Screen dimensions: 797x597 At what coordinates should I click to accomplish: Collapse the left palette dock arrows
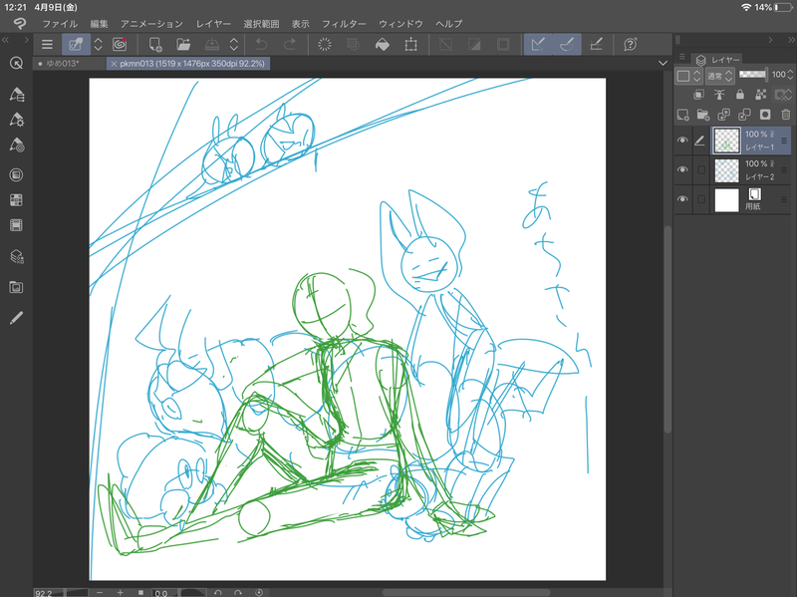click(x=6, y=40)
